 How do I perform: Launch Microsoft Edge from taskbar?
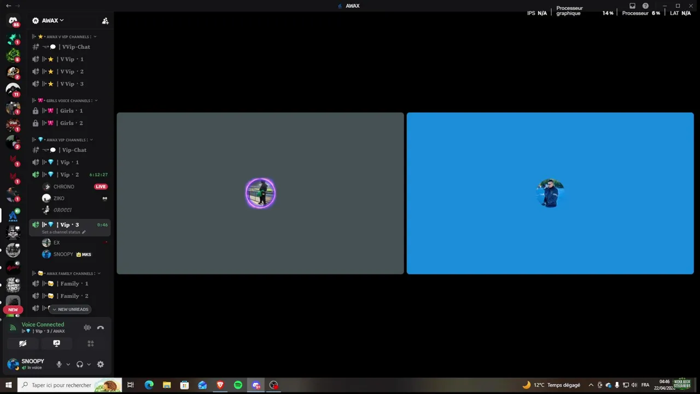(x=149, y=385)
